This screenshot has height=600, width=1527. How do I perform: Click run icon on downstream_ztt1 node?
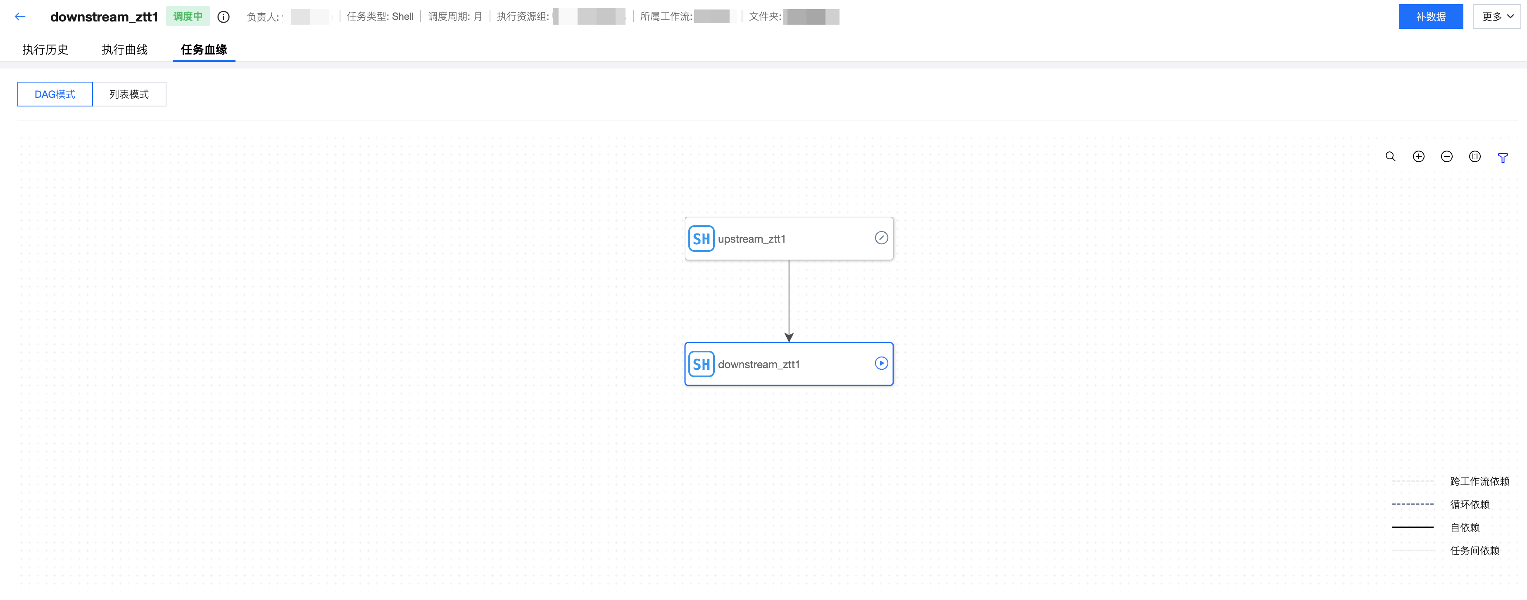click(x=882, y=364)
